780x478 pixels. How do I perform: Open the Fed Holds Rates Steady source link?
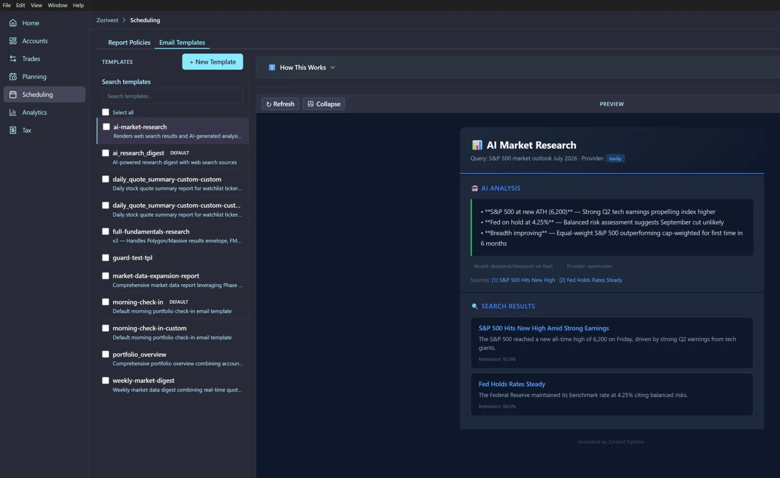[x=591, y=280]
